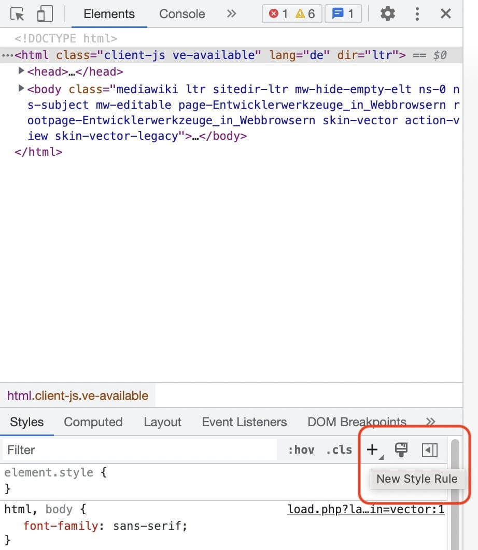Open the Layout tab
Viewport: 478px width, 550px height.
coord(162,422)
